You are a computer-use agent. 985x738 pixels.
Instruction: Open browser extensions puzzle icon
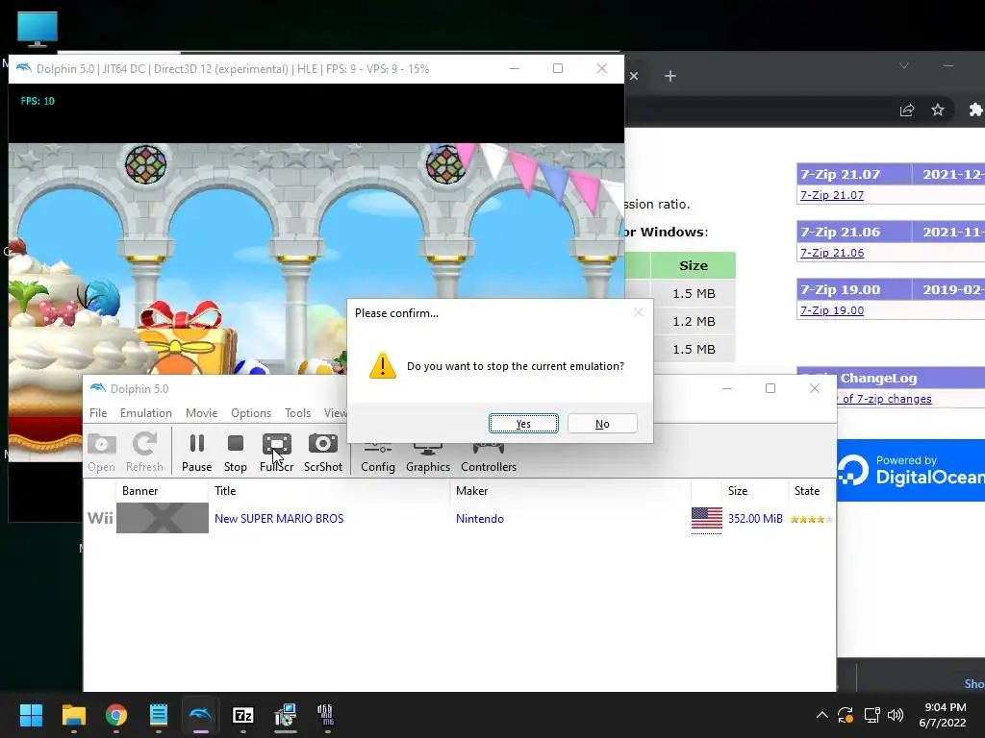pyautogui.click(x=975, y=110)
